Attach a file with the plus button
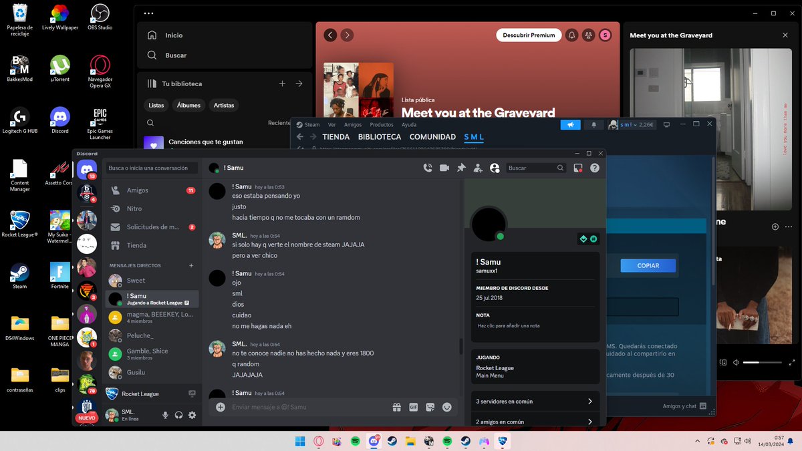Screen dimensions: 802x451 221,407
